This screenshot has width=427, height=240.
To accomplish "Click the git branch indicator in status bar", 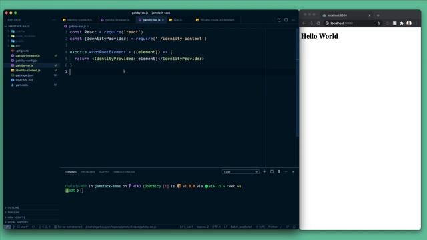I will pyautogui.click(x=21, y=227).
